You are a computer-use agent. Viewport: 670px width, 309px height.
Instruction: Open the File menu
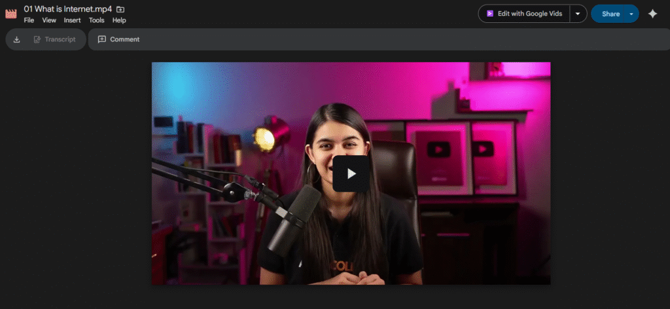coord(29,20)
